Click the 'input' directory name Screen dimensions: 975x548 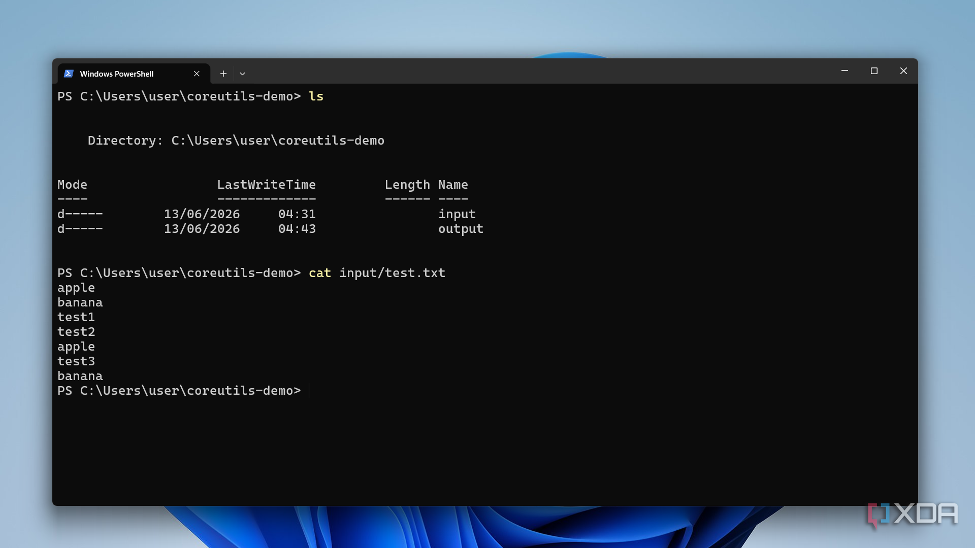tap(457, 214)
